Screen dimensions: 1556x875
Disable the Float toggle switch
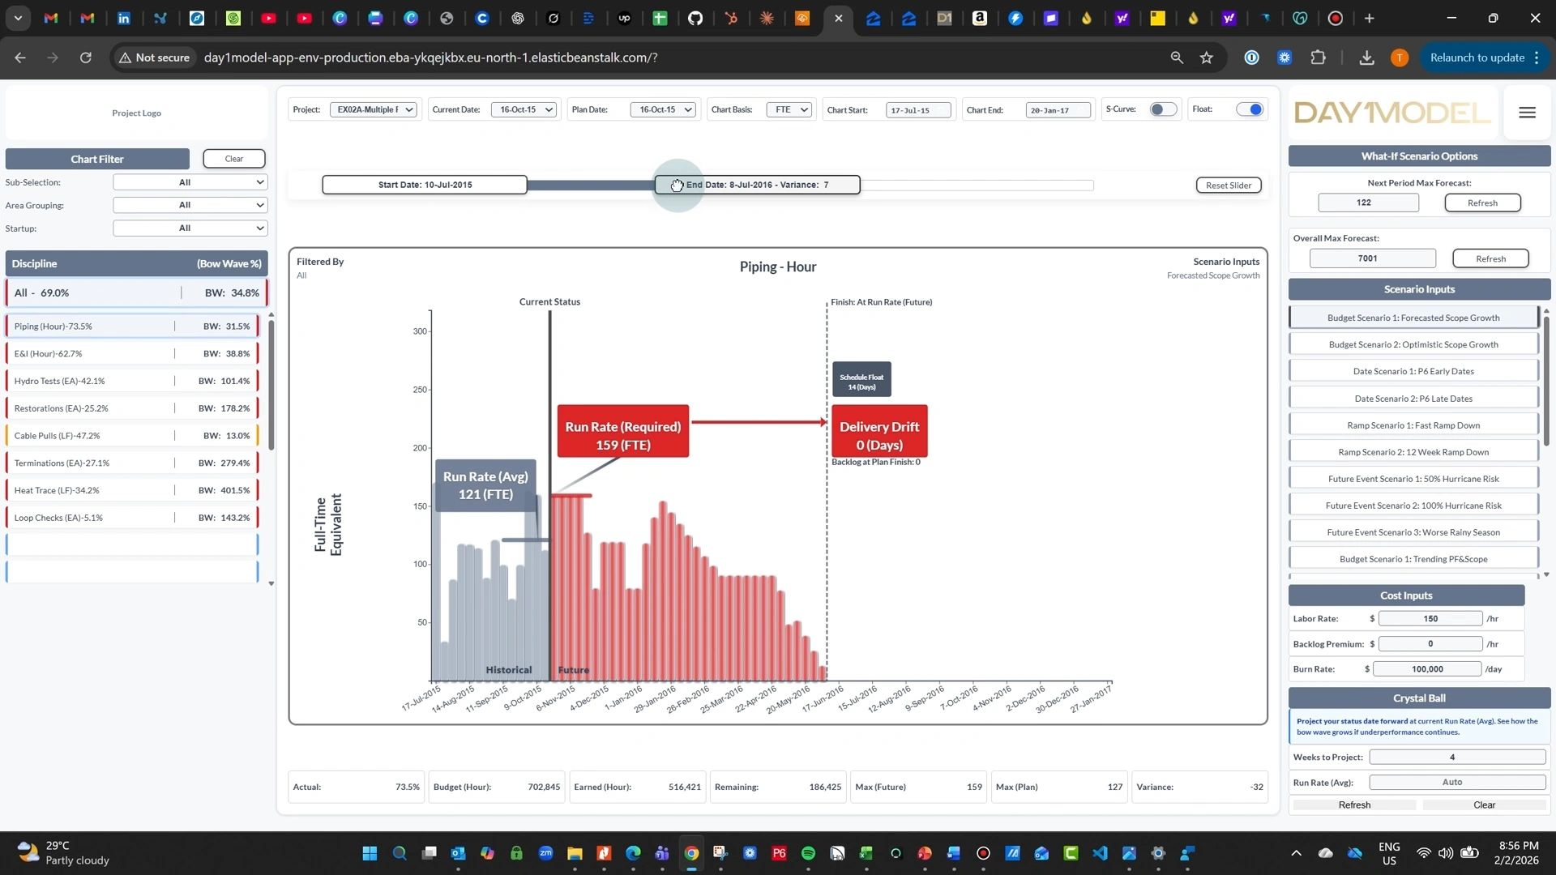pyautogui.click(x=1250, y=109)
